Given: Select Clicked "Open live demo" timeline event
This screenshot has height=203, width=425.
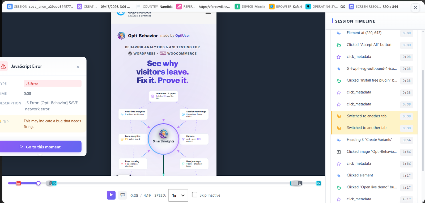Looking at the screenshot, I should tap(374, 187).
